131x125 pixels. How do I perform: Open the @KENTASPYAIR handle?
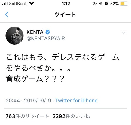click(46, 39)
